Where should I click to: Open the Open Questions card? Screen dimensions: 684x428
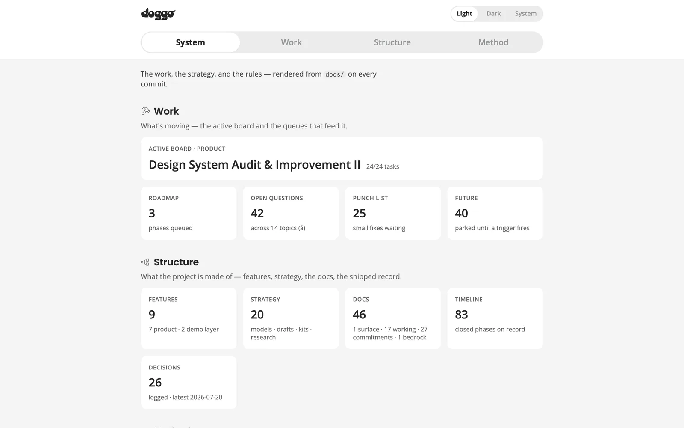pyautogui.click(x=291, y=213)
